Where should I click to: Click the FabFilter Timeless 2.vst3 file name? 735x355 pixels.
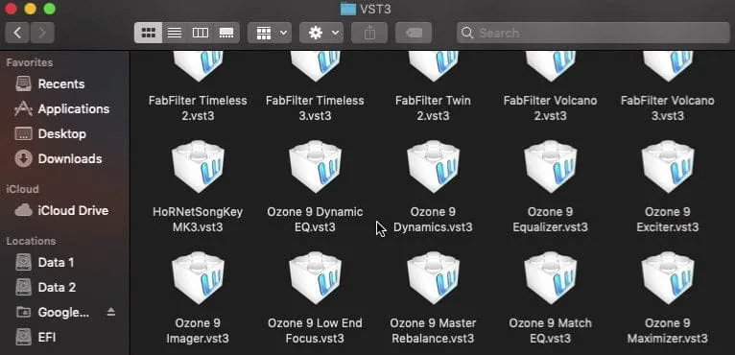point(198,107)
